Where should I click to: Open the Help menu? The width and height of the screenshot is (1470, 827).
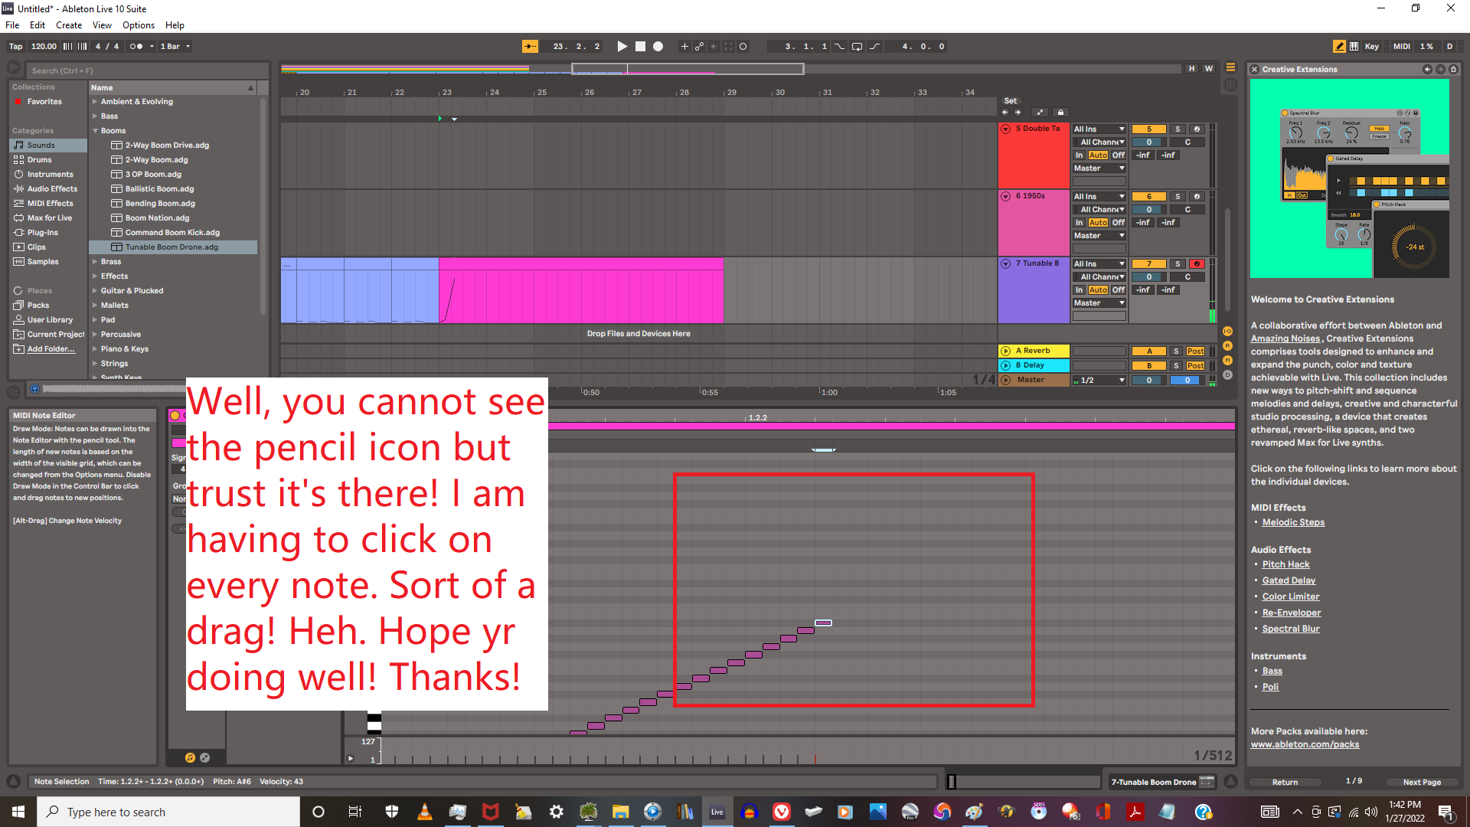[x=175, y=25]
